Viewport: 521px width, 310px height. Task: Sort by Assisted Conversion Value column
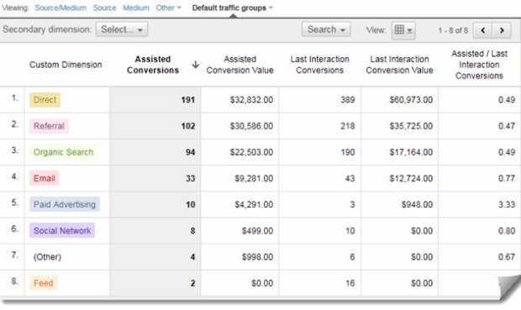(x=239, y=65)
